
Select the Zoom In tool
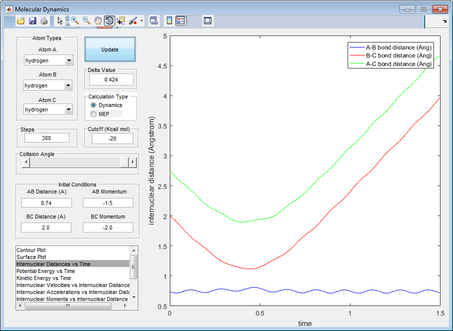pyautogui.click(x=74, y=20)
